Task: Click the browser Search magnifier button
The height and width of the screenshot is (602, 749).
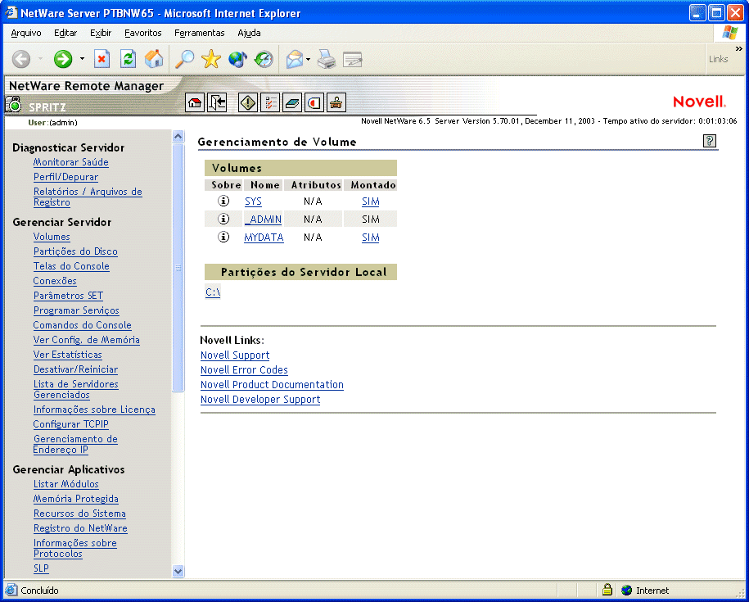Action: click(x=184, y=59)
